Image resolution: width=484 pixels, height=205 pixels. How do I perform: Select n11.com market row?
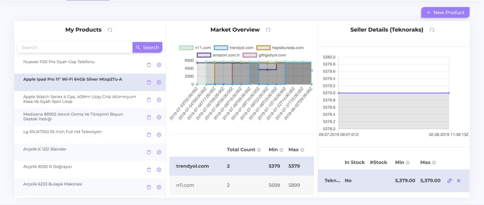coord(241,185)
